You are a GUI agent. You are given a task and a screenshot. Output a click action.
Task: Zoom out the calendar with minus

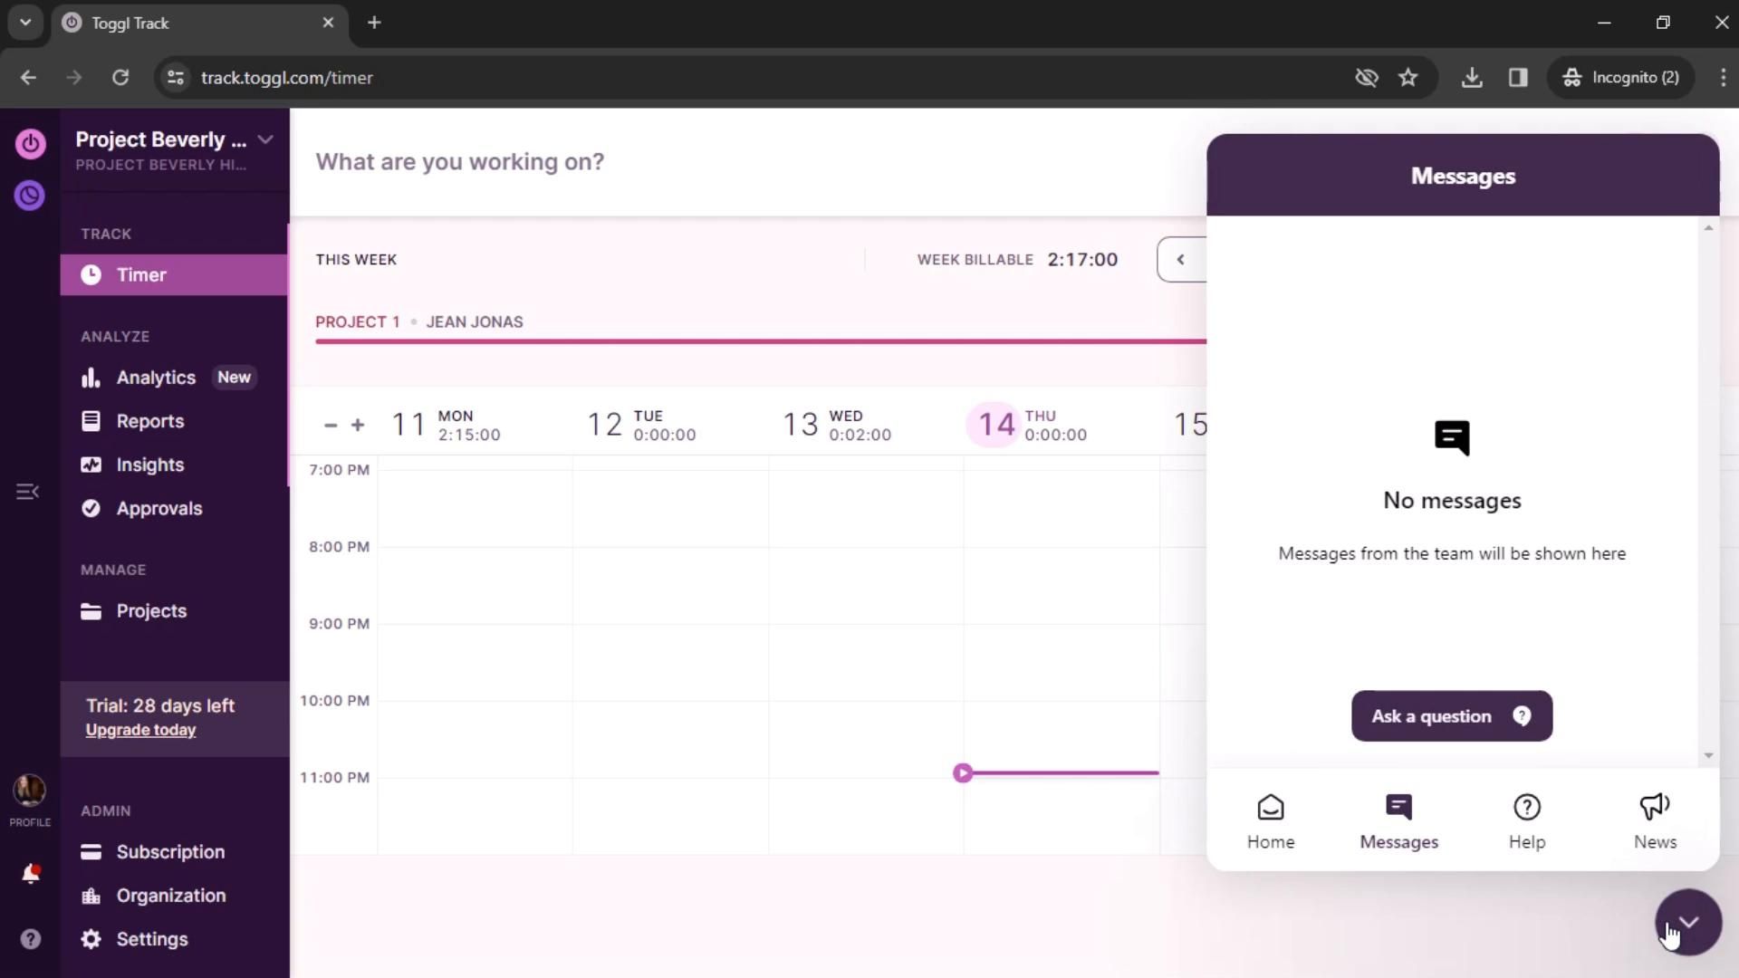coord(331,425)
